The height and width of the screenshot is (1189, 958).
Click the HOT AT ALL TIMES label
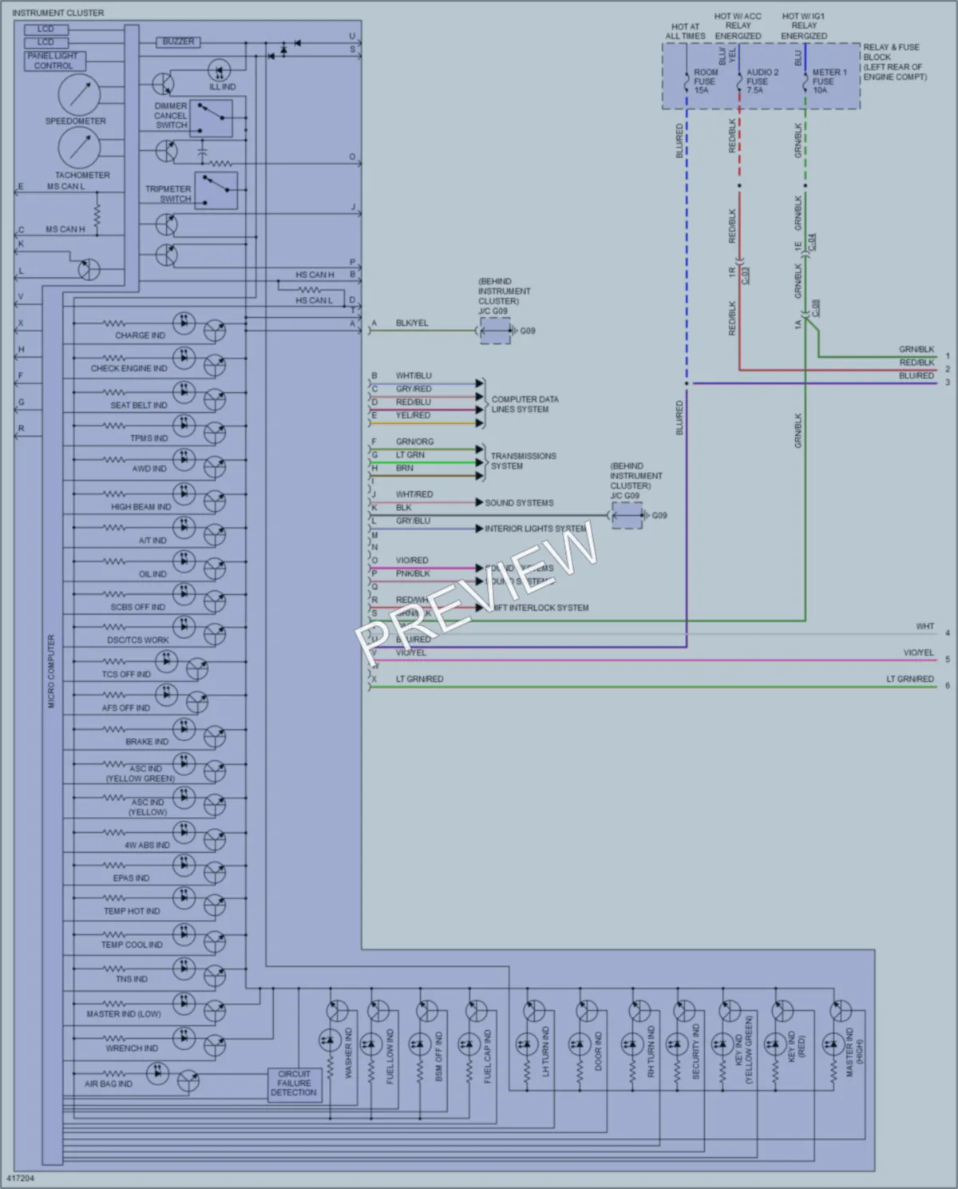coord(686,31)
